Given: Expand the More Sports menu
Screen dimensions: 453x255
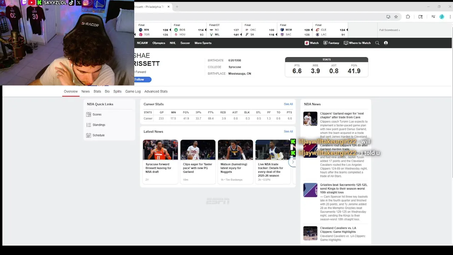Looking at the screenshot, I should tap(203, 43).
